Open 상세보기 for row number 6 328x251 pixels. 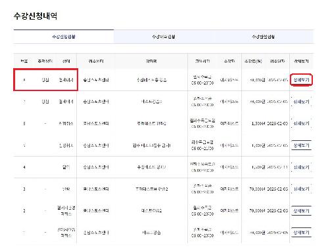click(301, 123)
